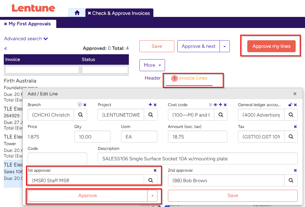Open the General ledger account search magnifier
The width and height of the screenshot is (305, 207).
291,115
